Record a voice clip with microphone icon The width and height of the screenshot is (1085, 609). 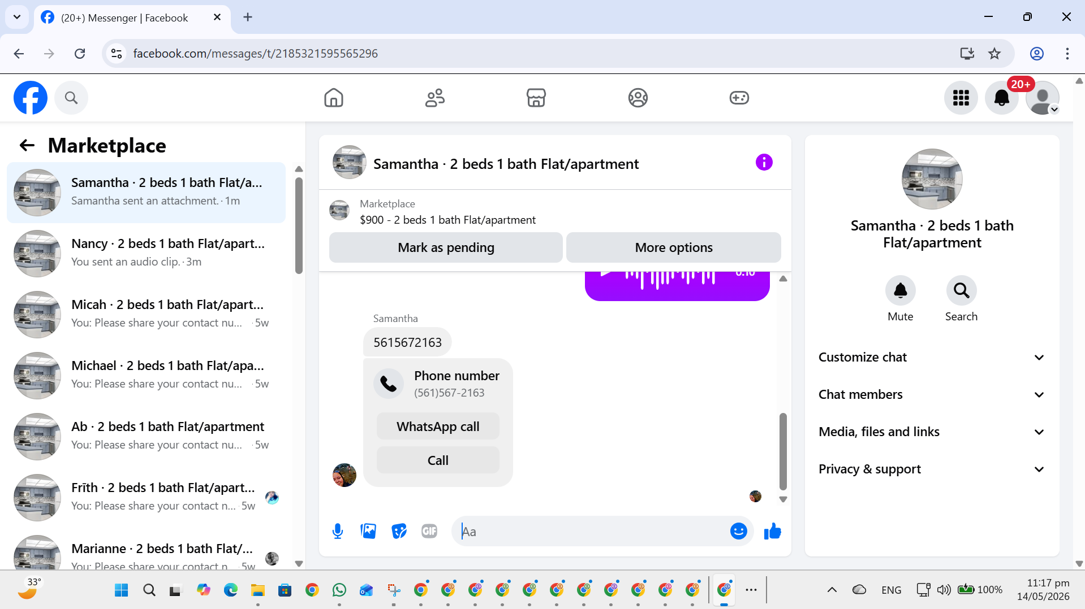pos(338,531)
